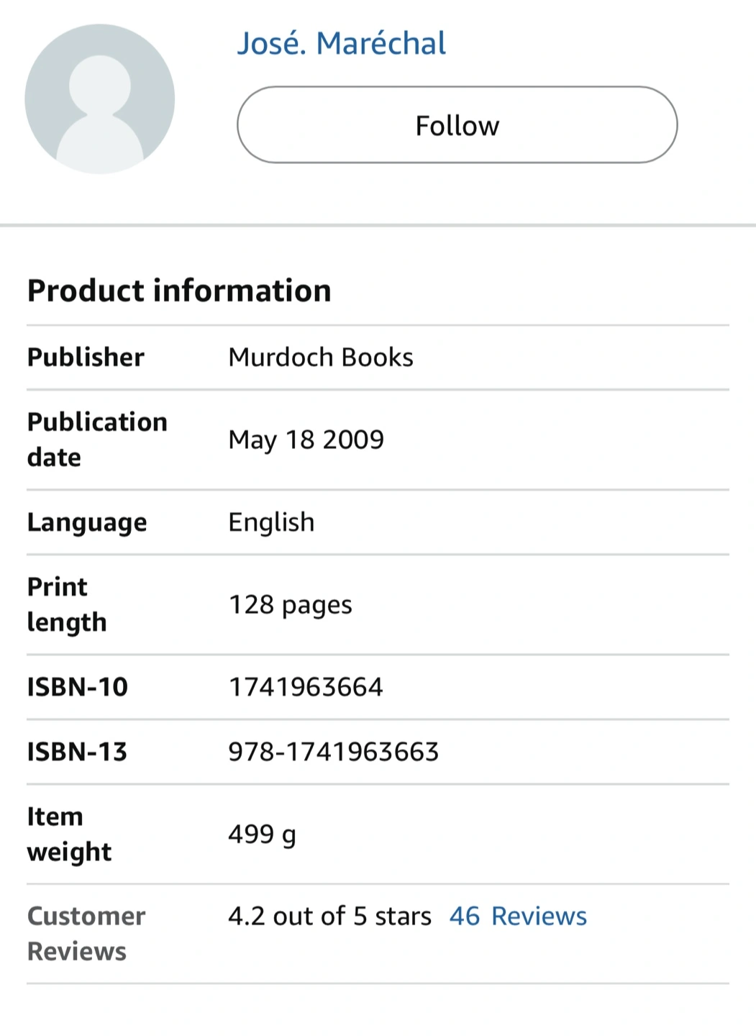
Task: Tap the author profile avatar icon
Action: pyautogui.click(x=100, y=99)
